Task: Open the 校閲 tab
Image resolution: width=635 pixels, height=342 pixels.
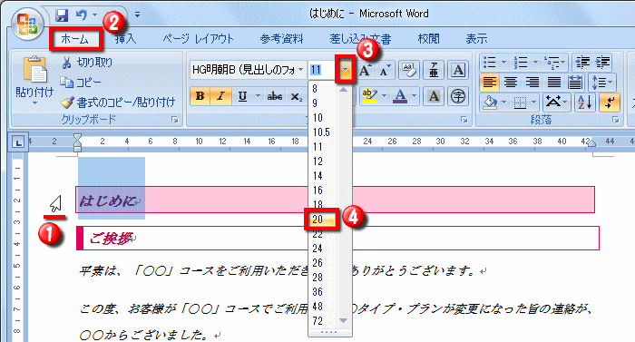Action: (428, 39)
